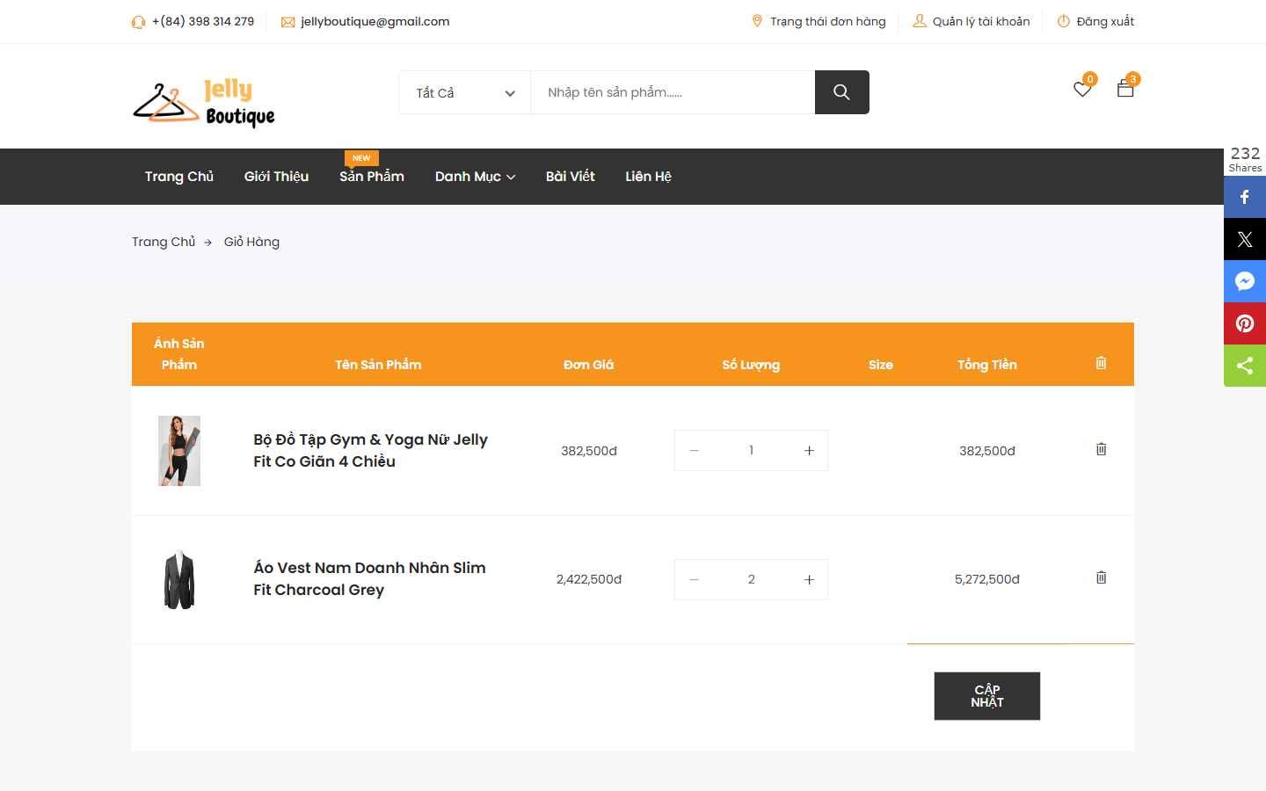
Task: Click Đăng xuất to log out
Action: click(x=1095, y=21)
